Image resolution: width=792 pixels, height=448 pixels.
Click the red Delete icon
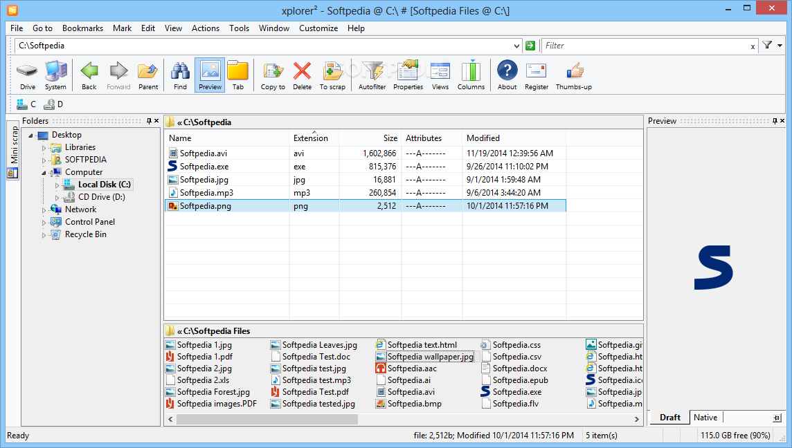(302, 75)
